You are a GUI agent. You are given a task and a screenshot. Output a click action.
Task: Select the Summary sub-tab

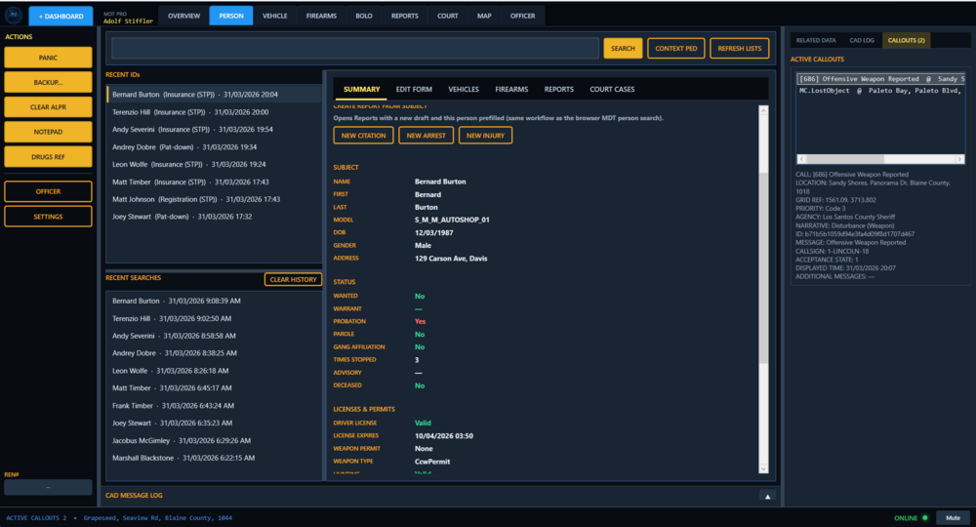[362, 90]
